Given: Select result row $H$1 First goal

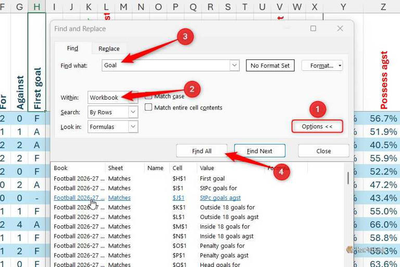Looking at the screenshot, I should click(x=198, y=178).
